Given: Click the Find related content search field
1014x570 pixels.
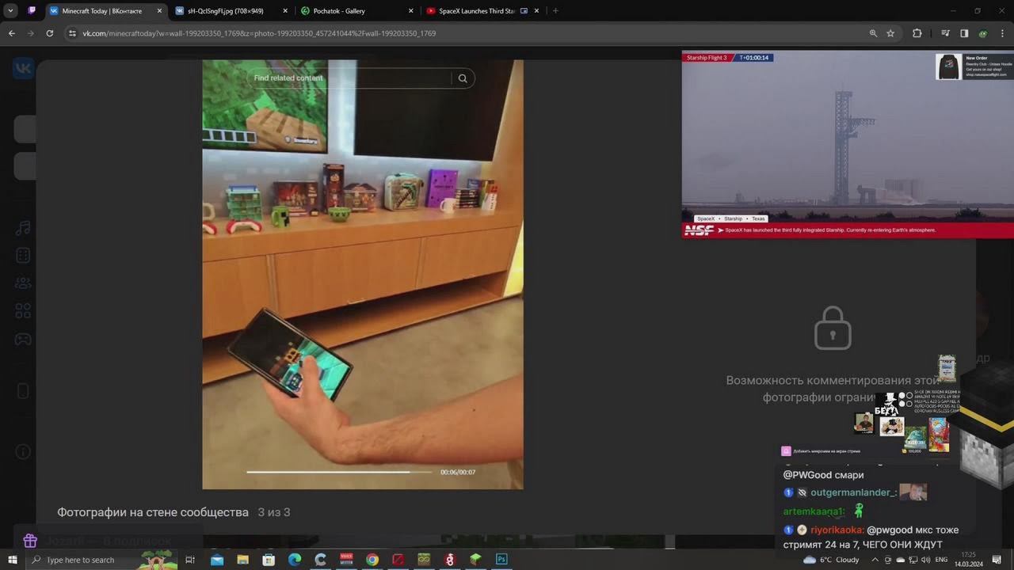Looking at the screenshot, I should click(x=349, y=78).
